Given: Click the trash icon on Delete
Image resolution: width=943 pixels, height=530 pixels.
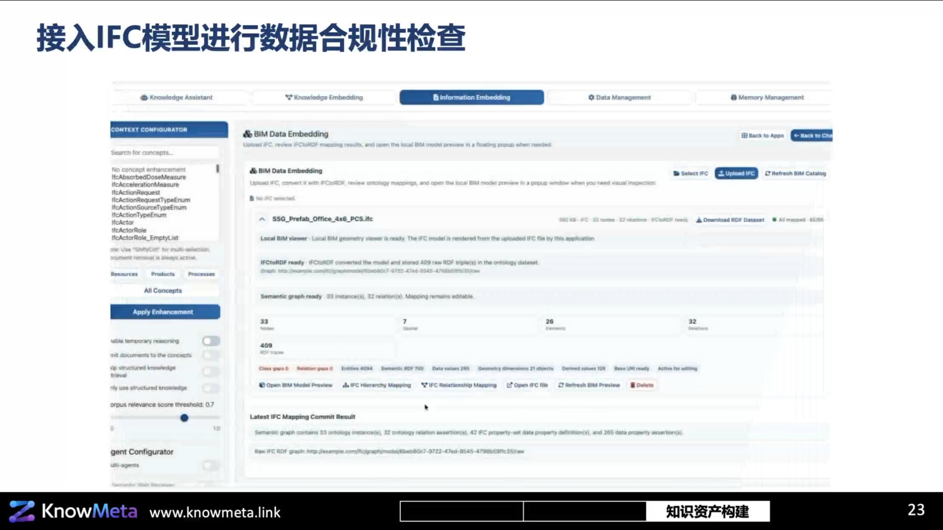Looking at the screenshot, I should click(633, 385).
